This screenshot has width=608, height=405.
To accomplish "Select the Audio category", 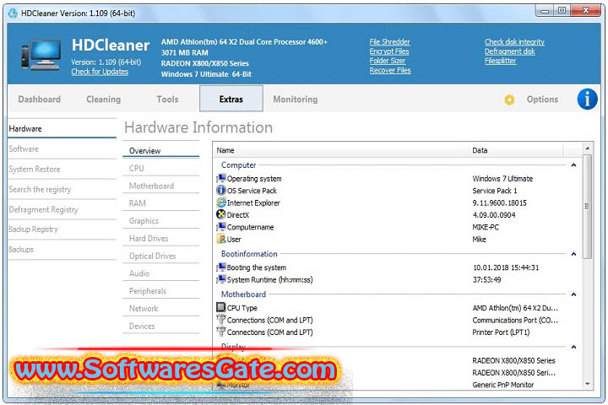I will (x=161, y=273).
